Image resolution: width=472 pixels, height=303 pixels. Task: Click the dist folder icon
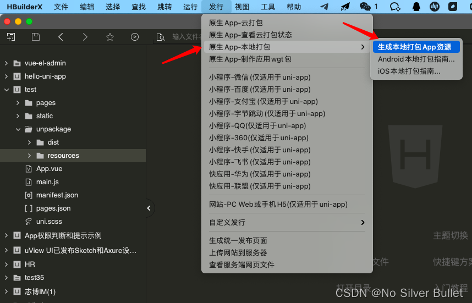point(40,142)
